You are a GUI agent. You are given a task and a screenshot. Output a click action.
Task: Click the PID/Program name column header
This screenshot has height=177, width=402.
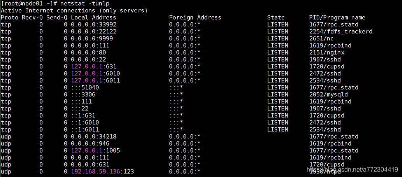(x=337, y=18)
